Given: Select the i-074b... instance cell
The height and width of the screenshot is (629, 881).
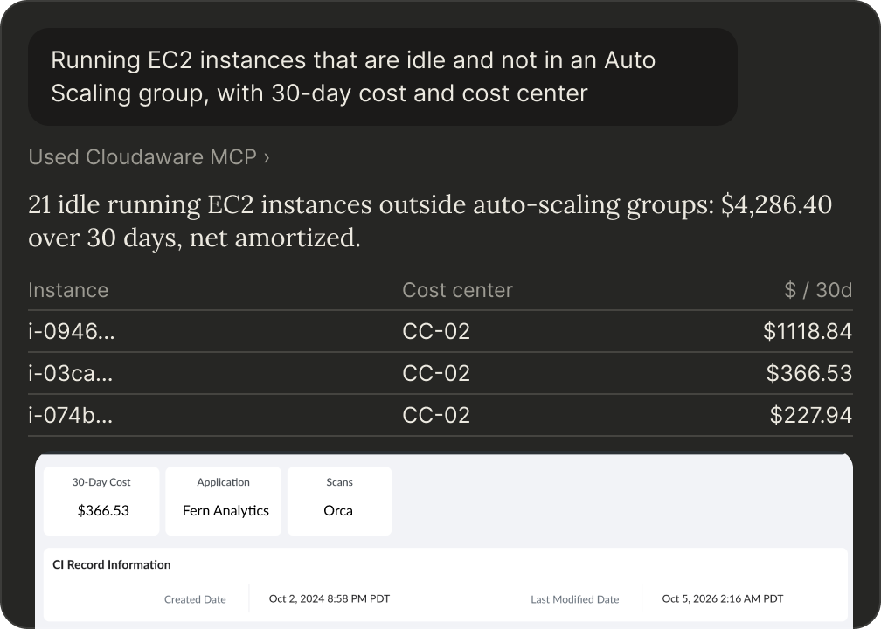Looking at the screenshot, I should click(70, 415).
